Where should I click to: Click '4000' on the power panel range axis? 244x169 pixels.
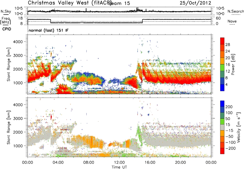(18, 42)
